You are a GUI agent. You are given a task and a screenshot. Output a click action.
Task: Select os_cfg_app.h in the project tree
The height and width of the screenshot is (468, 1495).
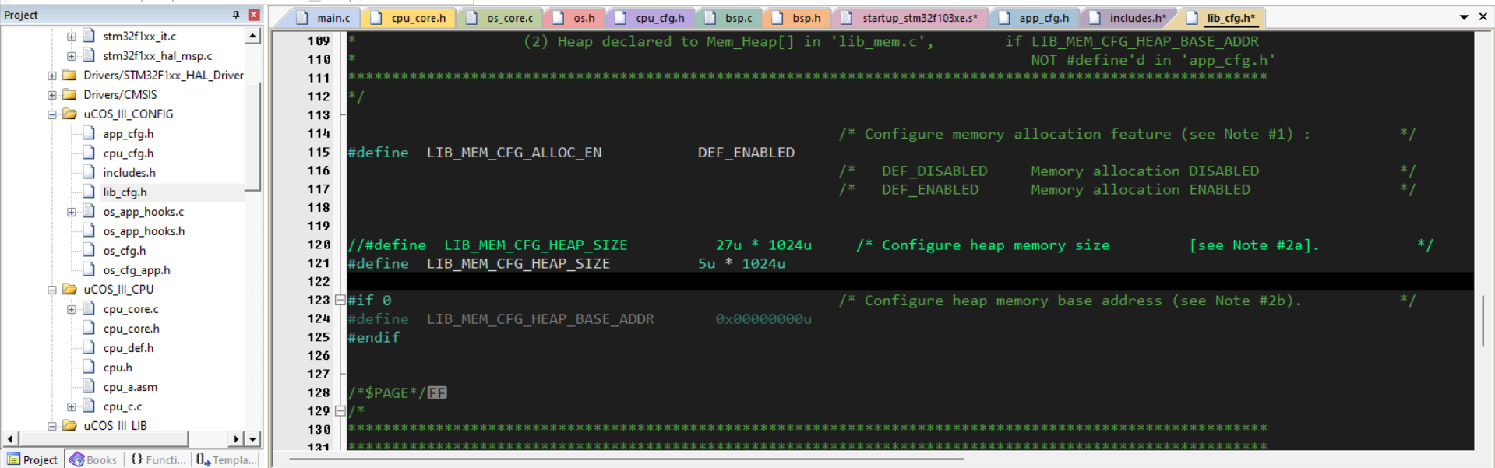pos(136,270)
